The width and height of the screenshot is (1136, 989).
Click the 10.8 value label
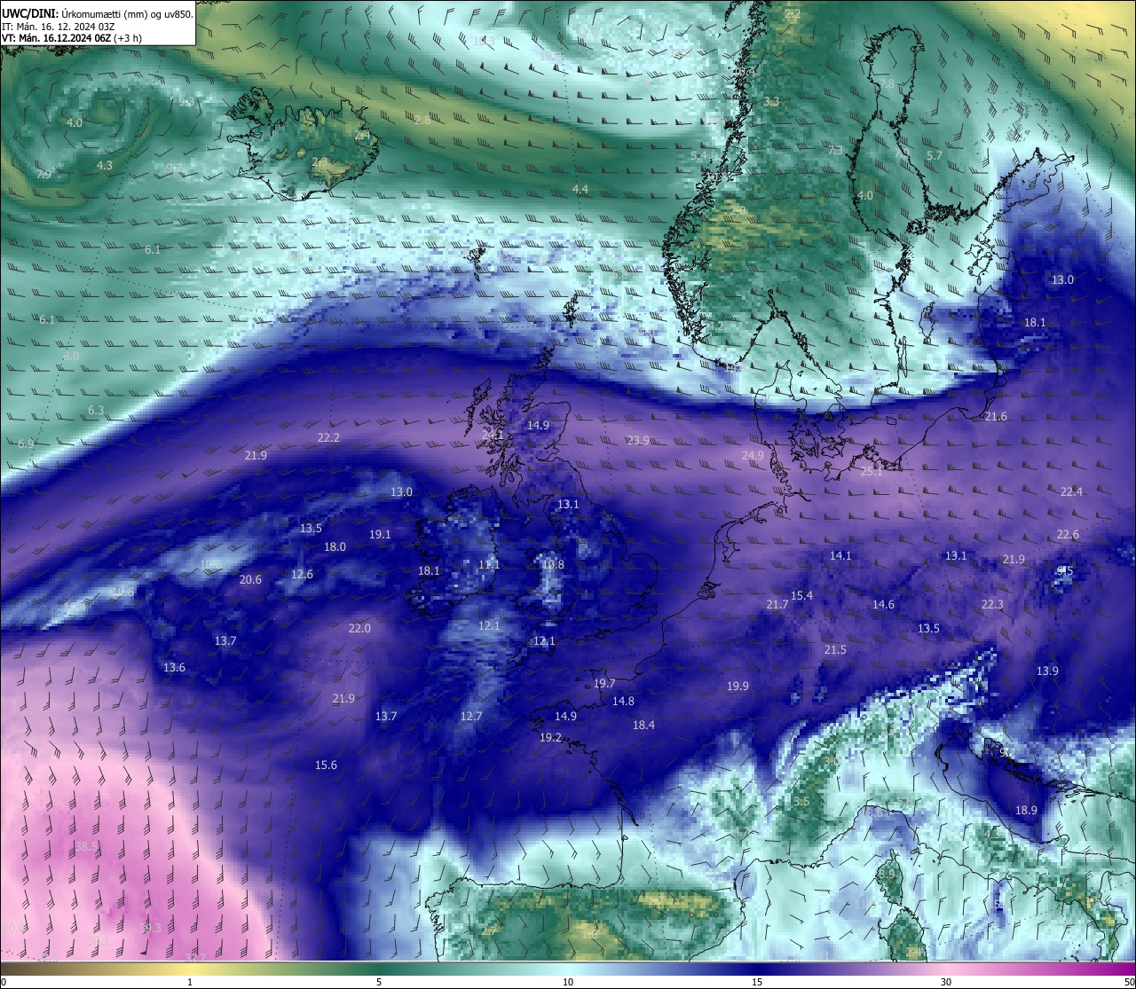[x=553, y=564]
